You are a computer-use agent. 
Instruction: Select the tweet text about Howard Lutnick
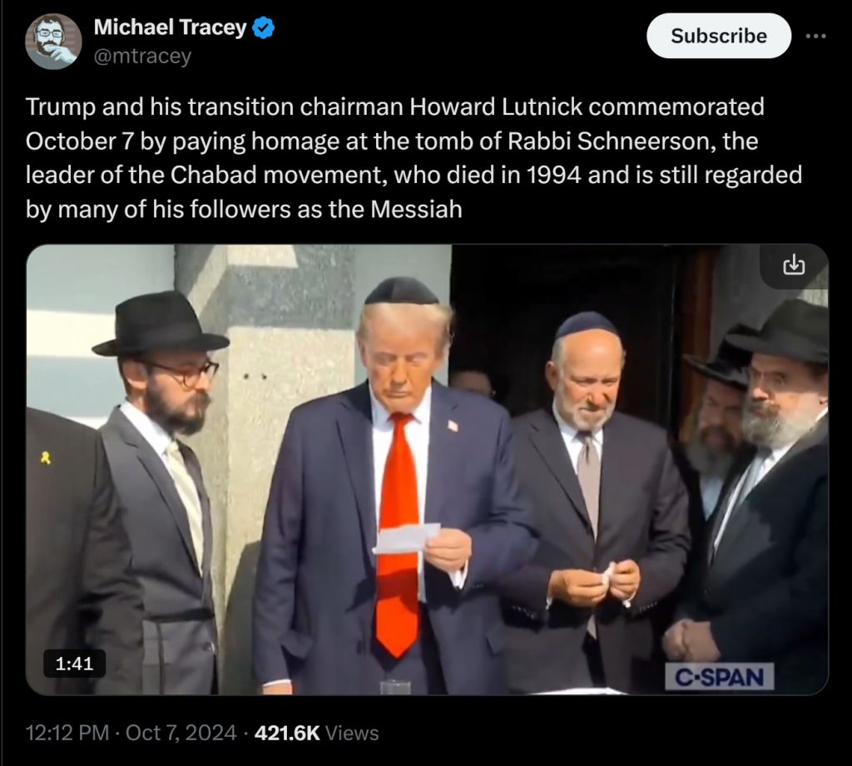pos(414,158)
